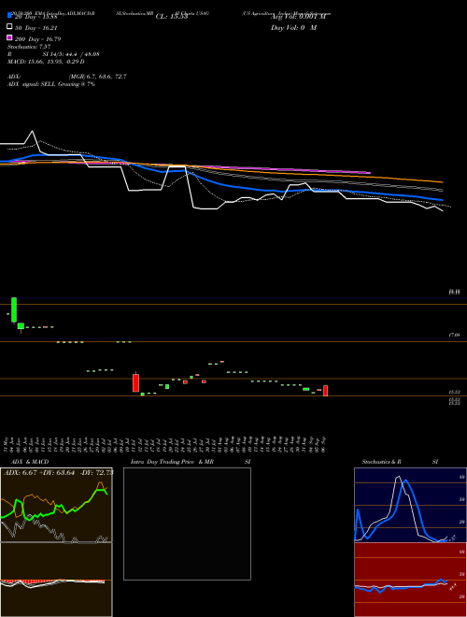Select the '50 Day - 16.21' legend text
Screen dimensions: 467x617
tap(35, 28)
